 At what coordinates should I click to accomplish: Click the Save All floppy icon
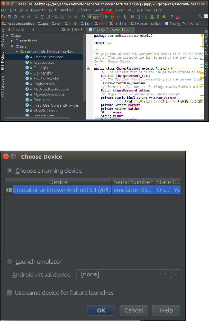pos(9,17)
